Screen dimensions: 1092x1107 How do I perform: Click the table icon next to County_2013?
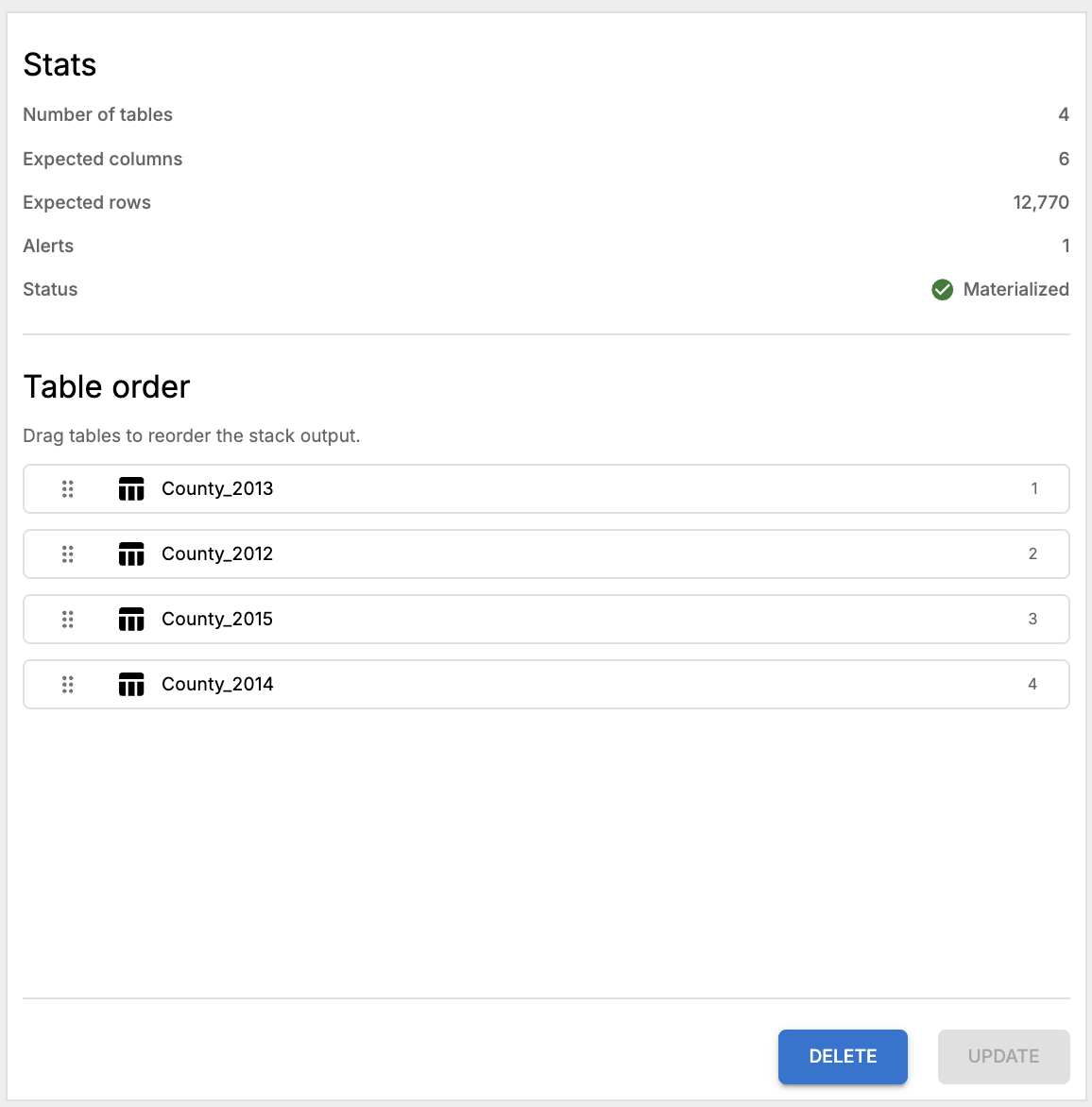131,488
